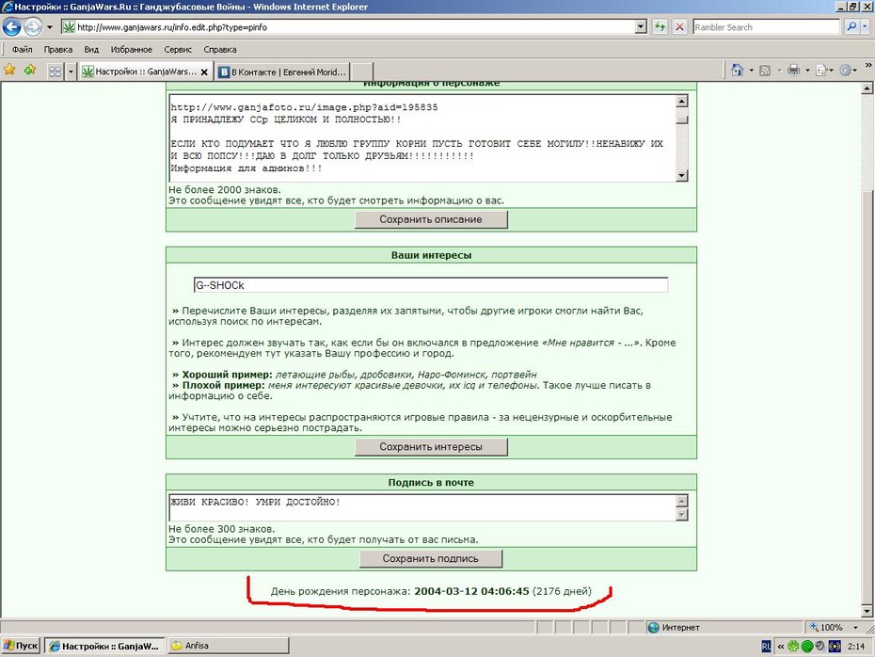Click the Сохранить описание button
This screenshot has height=657, width=875.
click(431, 219)
